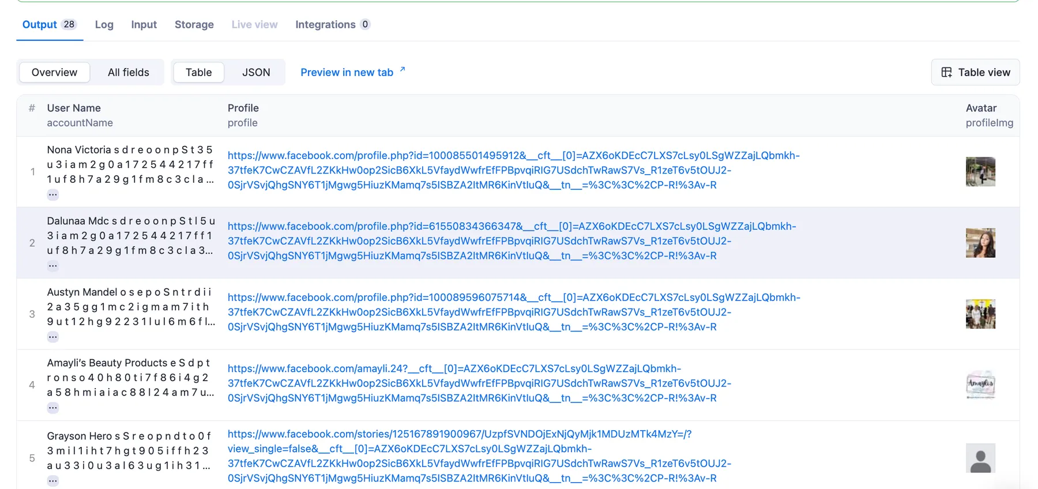The image size is (1038, 489).
Task: Click Amayli's Beauty Products avatar thumbnail
Action: pyautogui.click(x=980, y=385)
